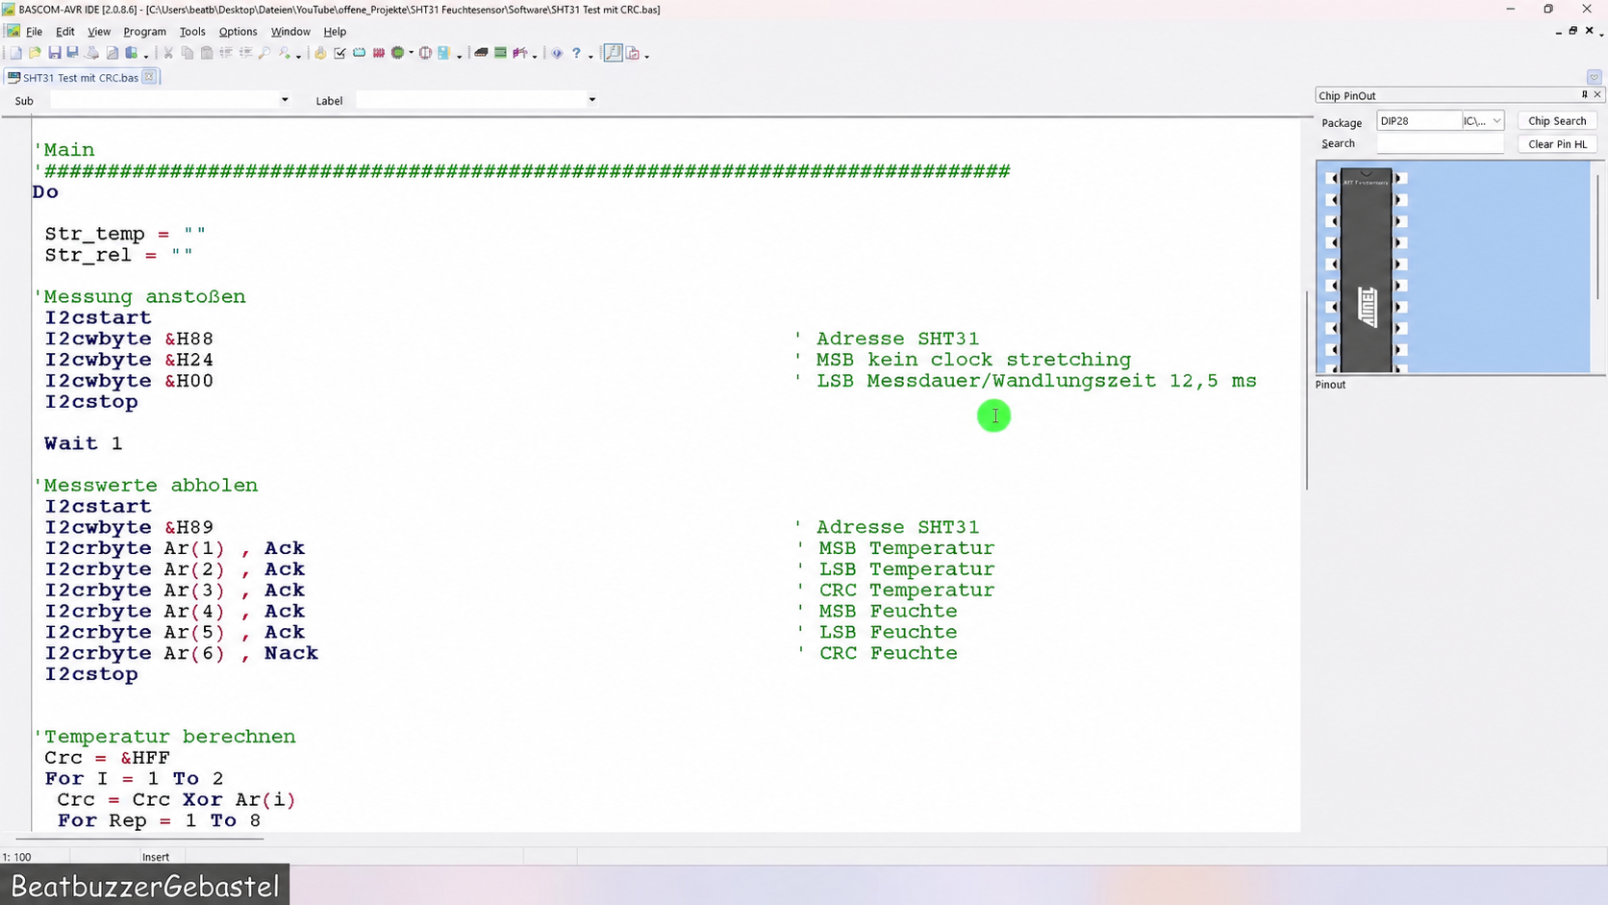Open the dropdown arrow beside the program chip icon

(x=411, y=53)
